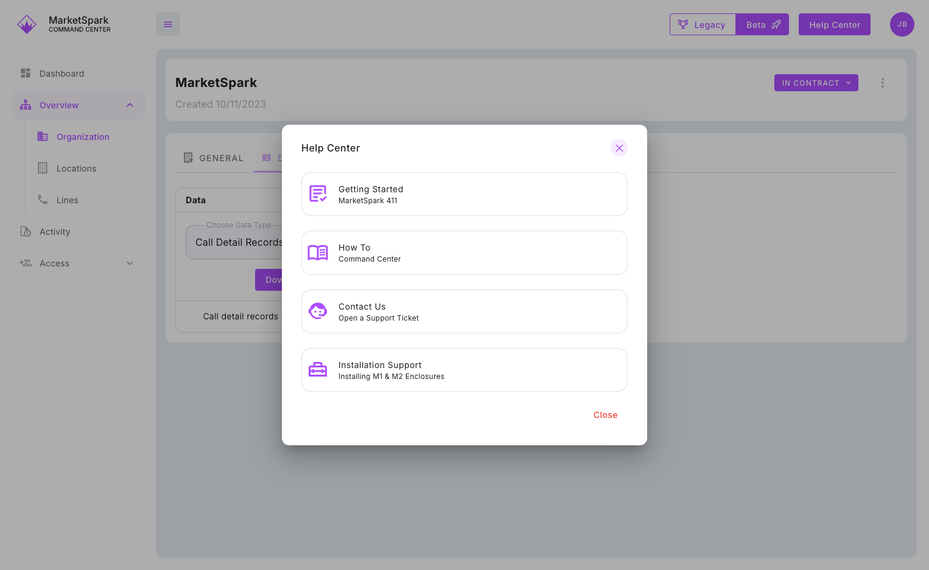
Task: Click the Lines phone icon
Action: pyautogui.click(x=43, y=200)
